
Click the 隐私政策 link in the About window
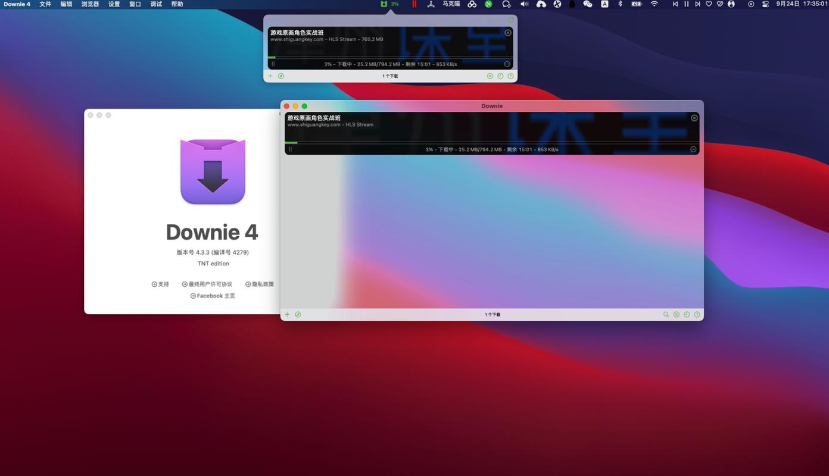[x=260, y=284]
